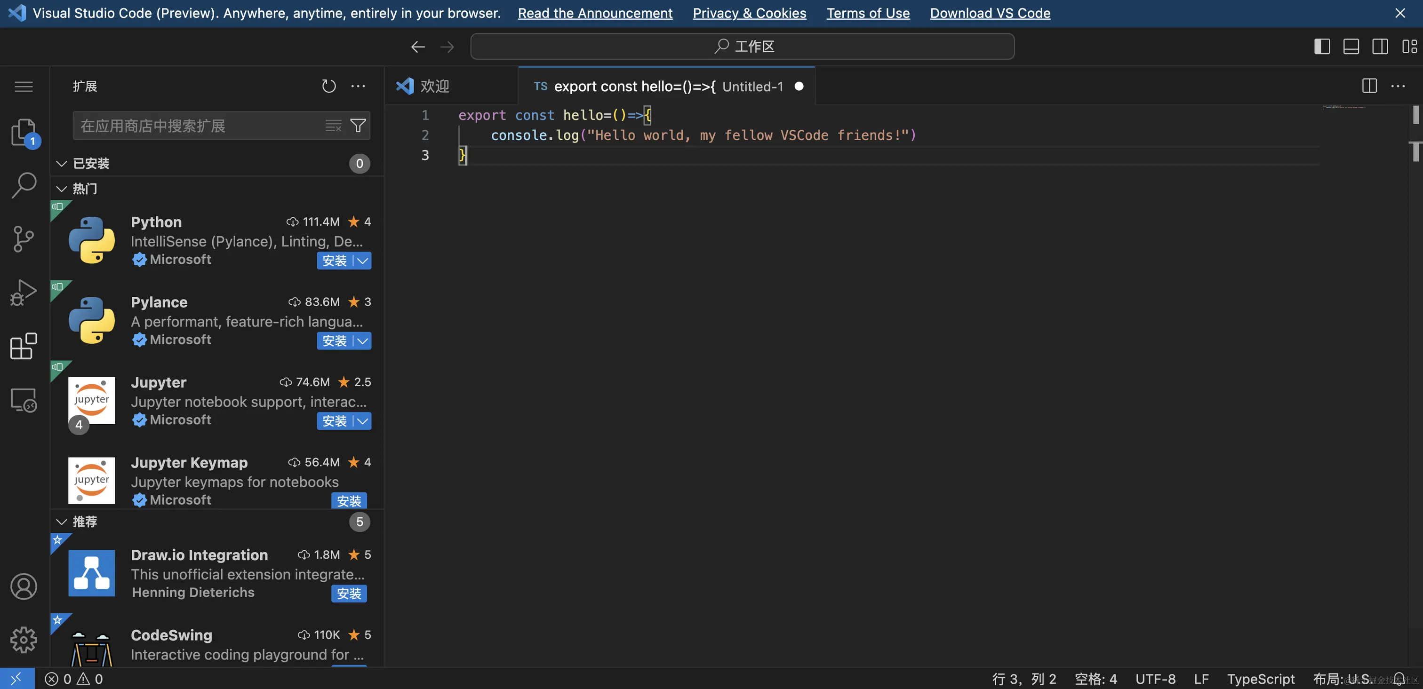
Task: Toggle primary side bar visibility
Action: coord(1322,47)
